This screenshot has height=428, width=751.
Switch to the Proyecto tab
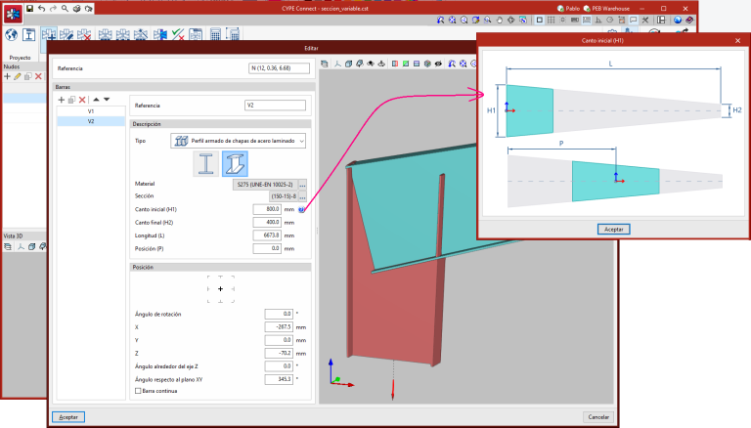click(x=20, y=58)
